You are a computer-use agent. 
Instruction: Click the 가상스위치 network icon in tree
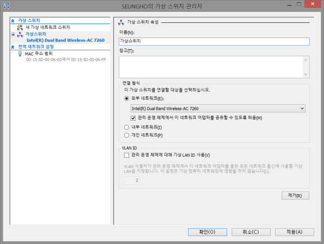point(20,34)
